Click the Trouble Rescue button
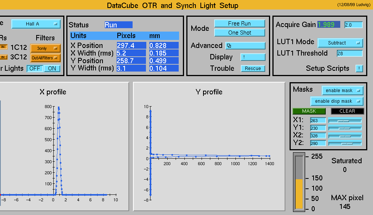This screenshot has height=215, width=373. click(253, 68)
